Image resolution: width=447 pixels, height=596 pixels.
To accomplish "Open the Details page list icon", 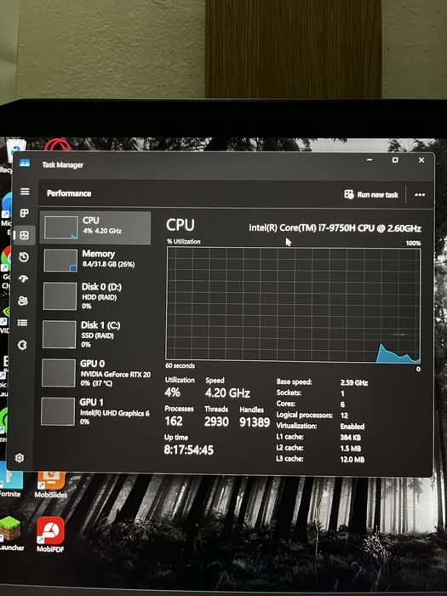I will [22, 323].
